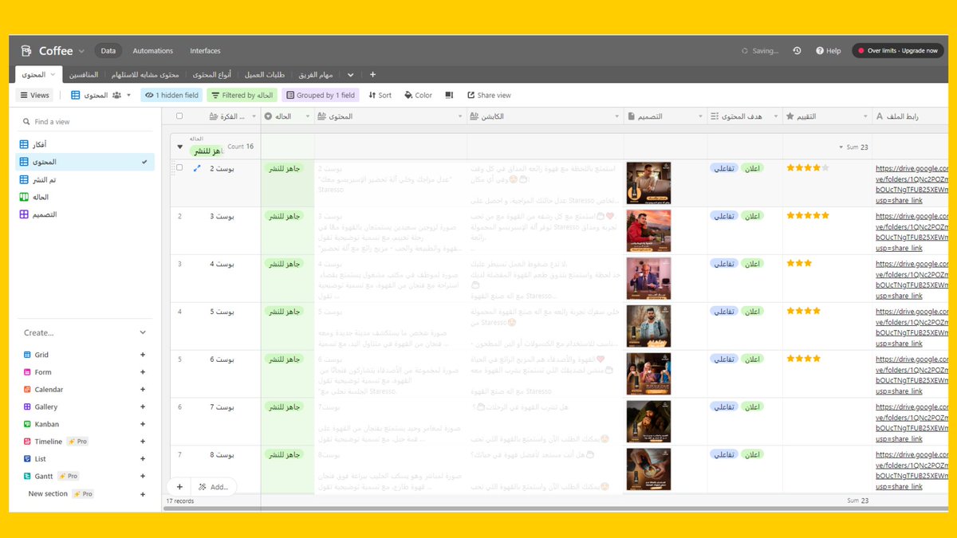Open the التصميم gallery view
957x538 pixels.
click(85, 214)
